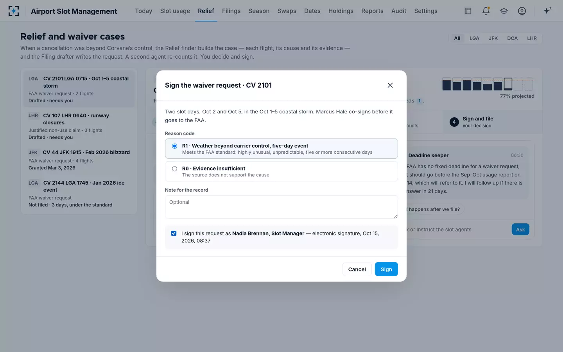Open the sparkle AI assistant icon
Image resolution: width=563 pixels, height=352 pixels.
pyautogui.click(x=547, y=11)
